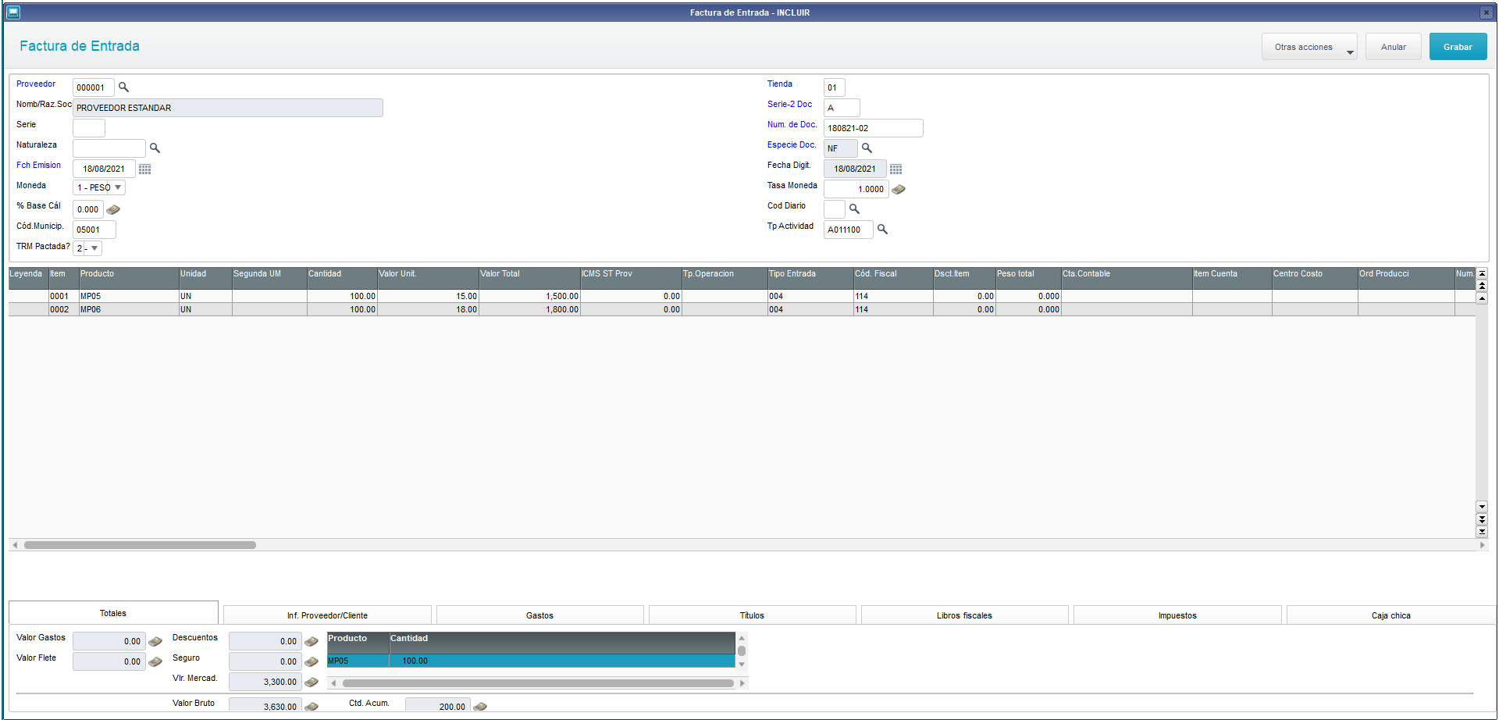Open the Fch Emision calendar picker

click(145, 169)
